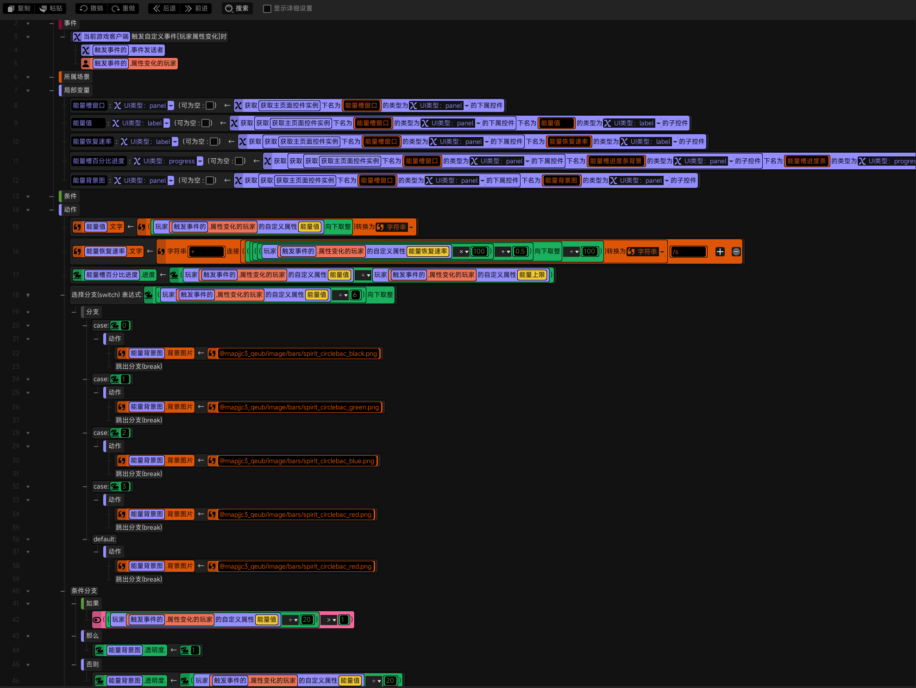This screenshot has width=916, height=688.
Task: Open UI类型 progress dropdown for 能量槽百分比进度
Action: click(x=200, y=161)
